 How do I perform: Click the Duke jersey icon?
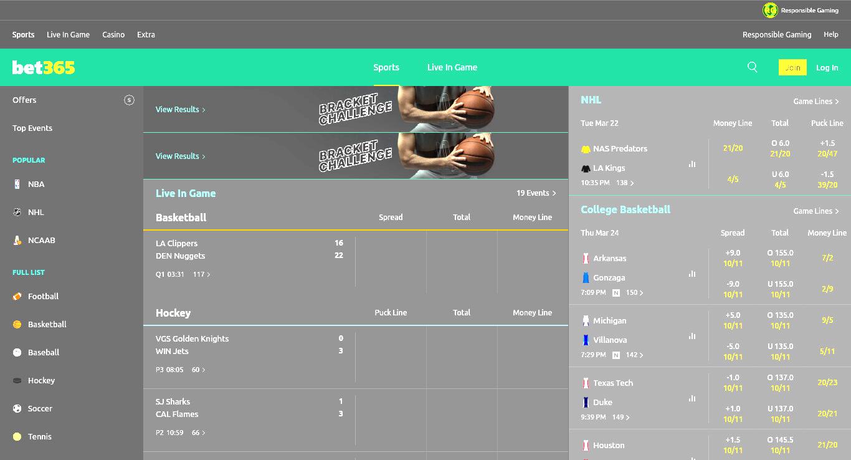click(586, 402)
